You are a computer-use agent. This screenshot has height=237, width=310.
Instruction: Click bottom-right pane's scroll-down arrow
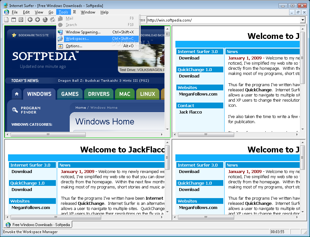pyautogui.click(x=303, y=212)
